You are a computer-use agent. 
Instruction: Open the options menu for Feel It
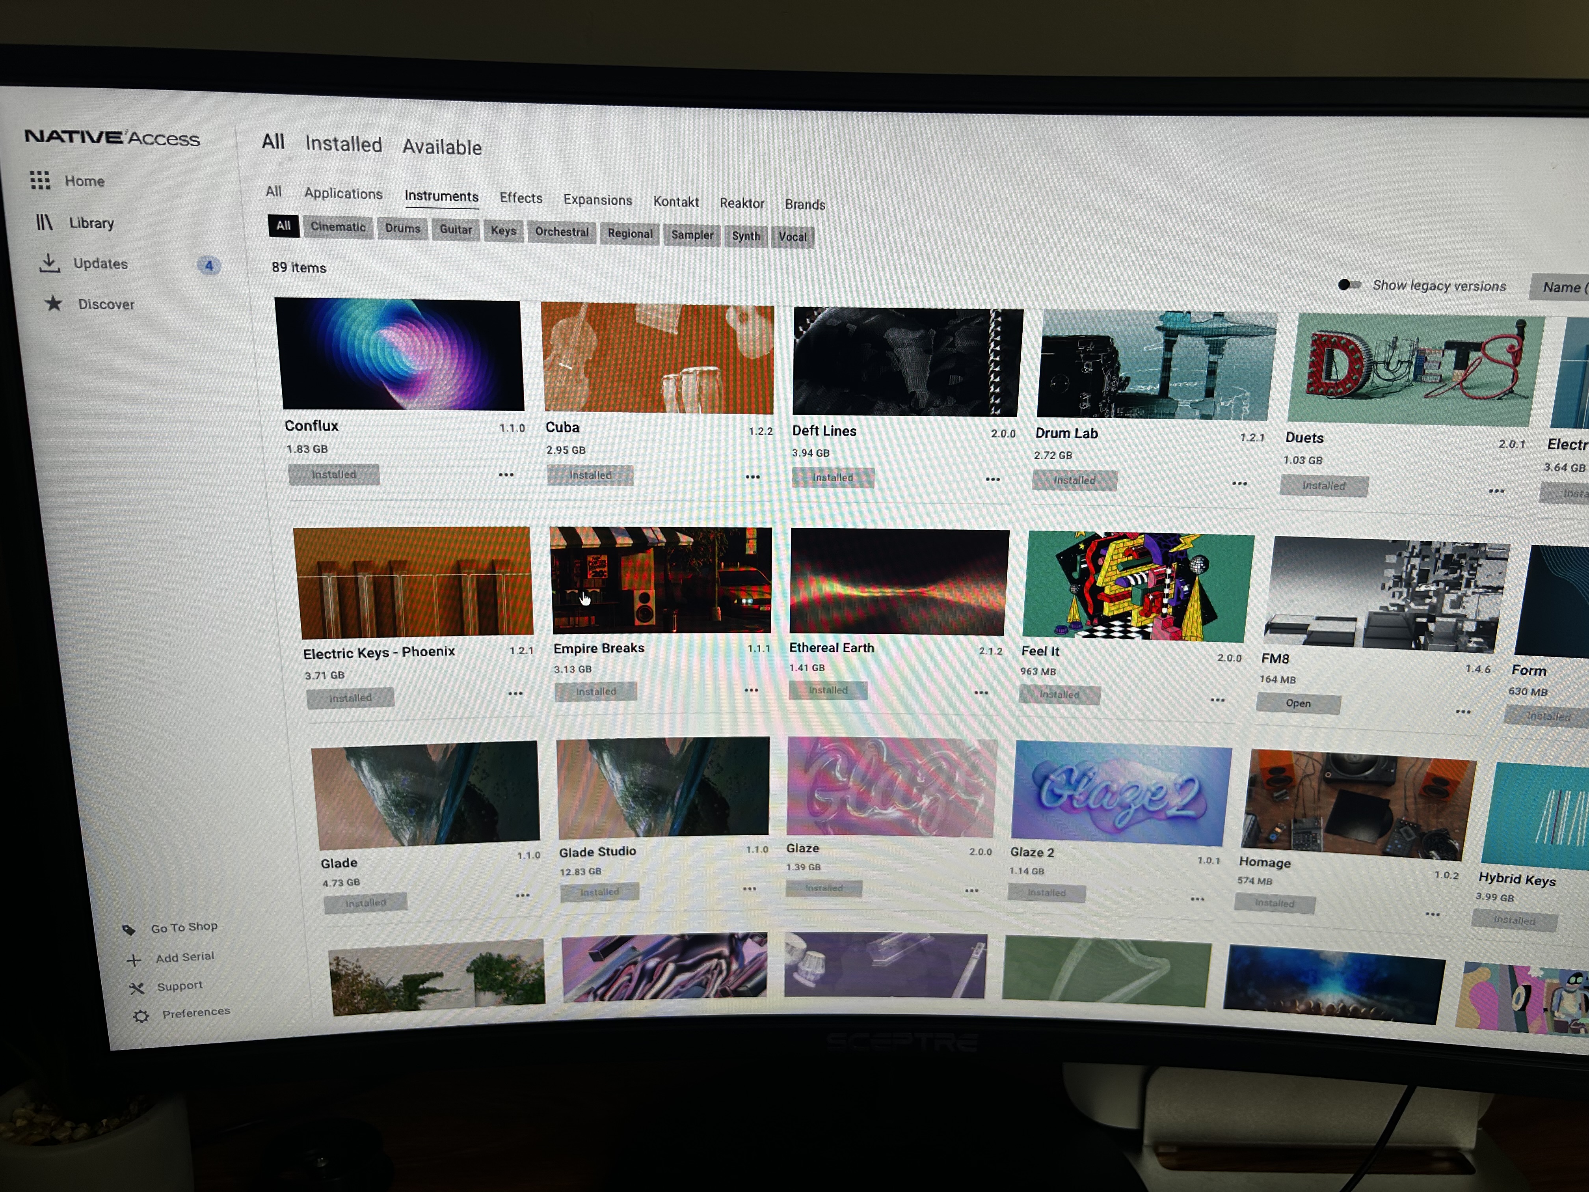tap(1218, 700)
